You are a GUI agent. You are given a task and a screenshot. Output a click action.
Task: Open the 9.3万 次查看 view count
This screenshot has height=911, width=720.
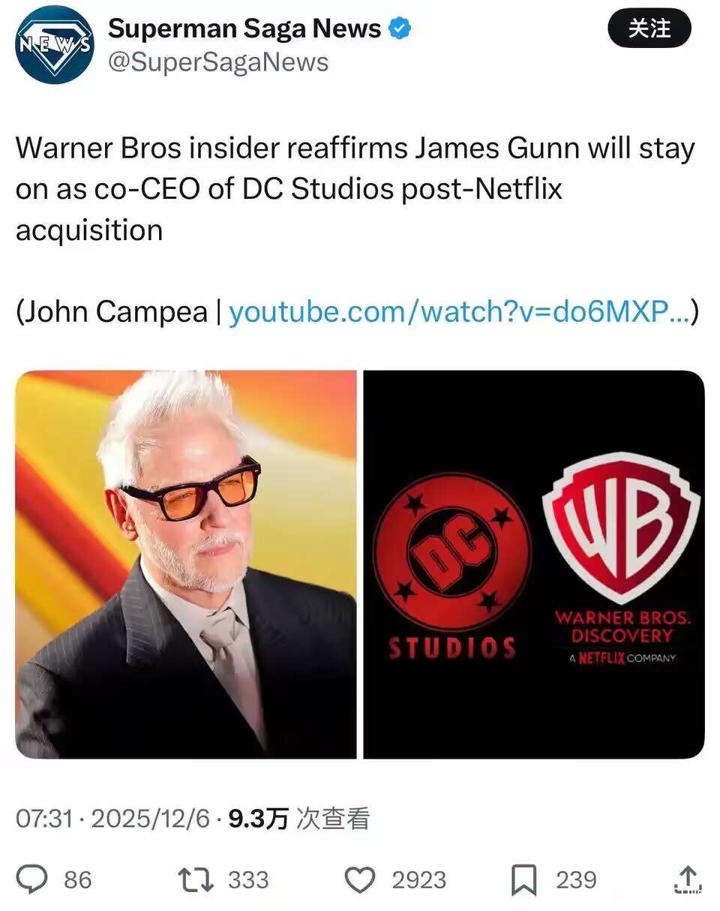tap(299, 819)
